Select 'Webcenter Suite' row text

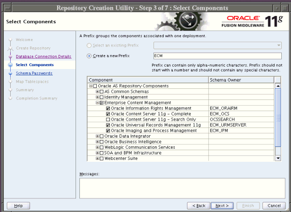121,158
